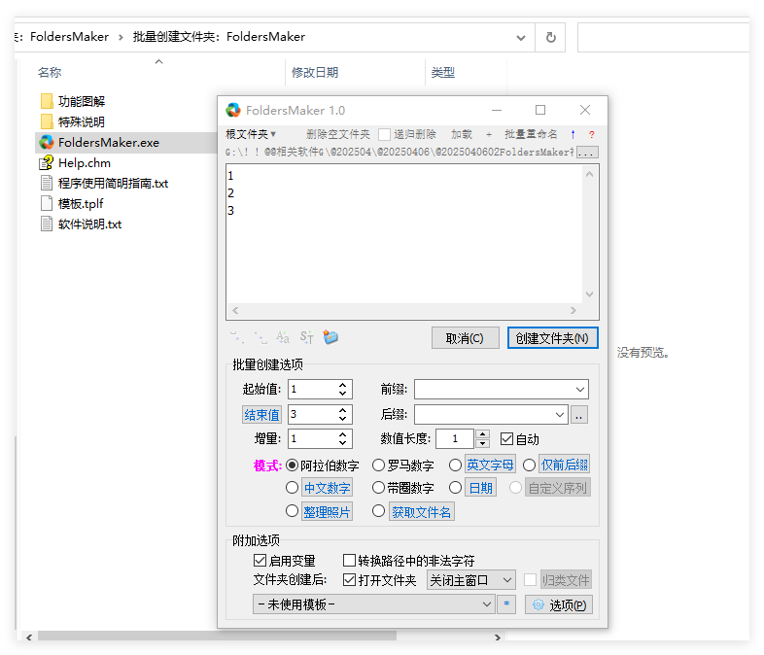Click the 软件说明.txt document icon

tap(47, 224)
